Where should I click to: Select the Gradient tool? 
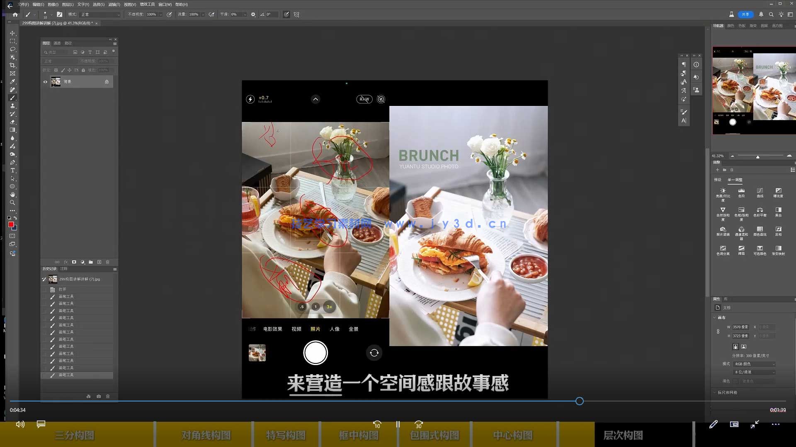pyautogui.click(x=12, y=130)
